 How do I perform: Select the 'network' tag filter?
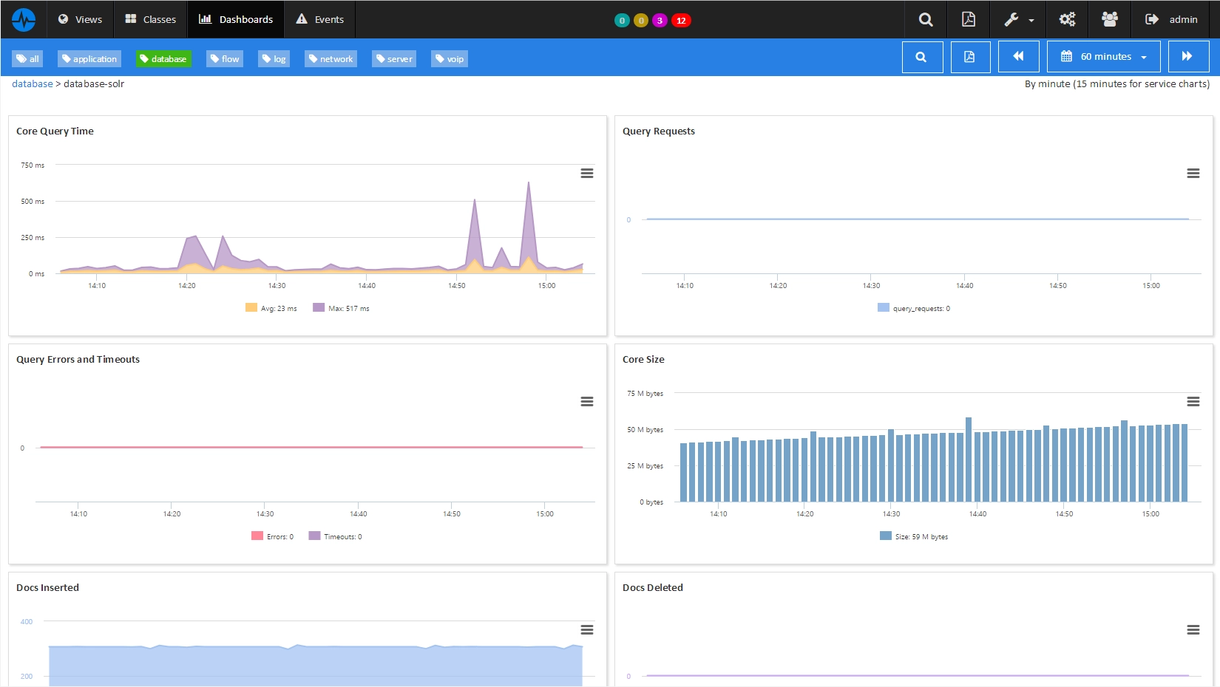[x=331, y=59]
